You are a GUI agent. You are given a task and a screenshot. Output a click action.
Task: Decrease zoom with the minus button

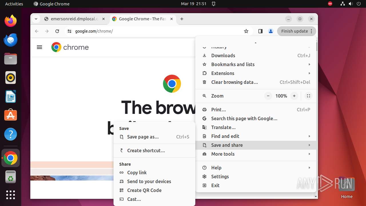click(x=268, y=96)
